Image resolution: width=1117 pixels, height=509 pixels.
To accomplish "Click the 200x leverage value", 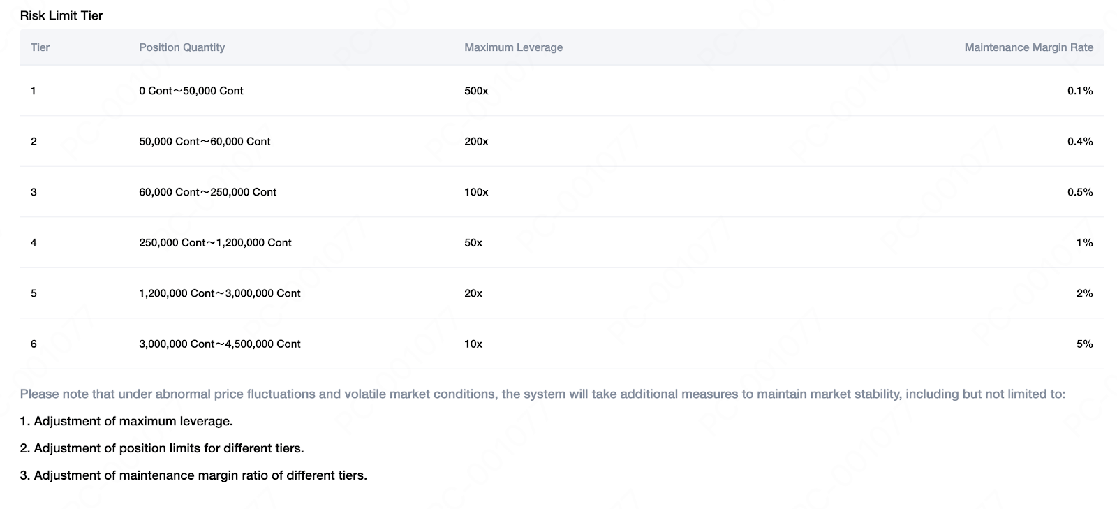I will tap(476, 141).
